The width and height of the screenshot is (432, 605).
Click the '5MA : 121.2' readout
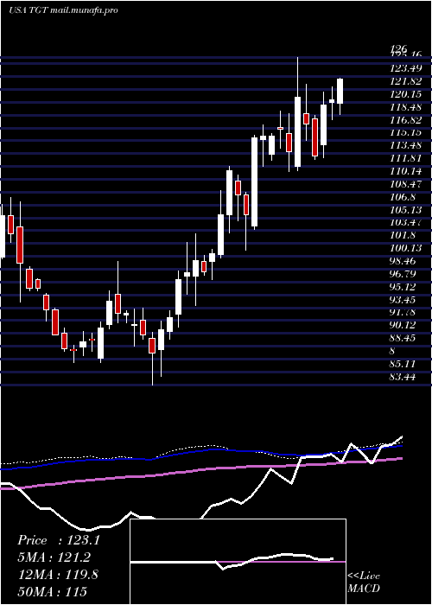pyautogui.click(x=54, y=557)
